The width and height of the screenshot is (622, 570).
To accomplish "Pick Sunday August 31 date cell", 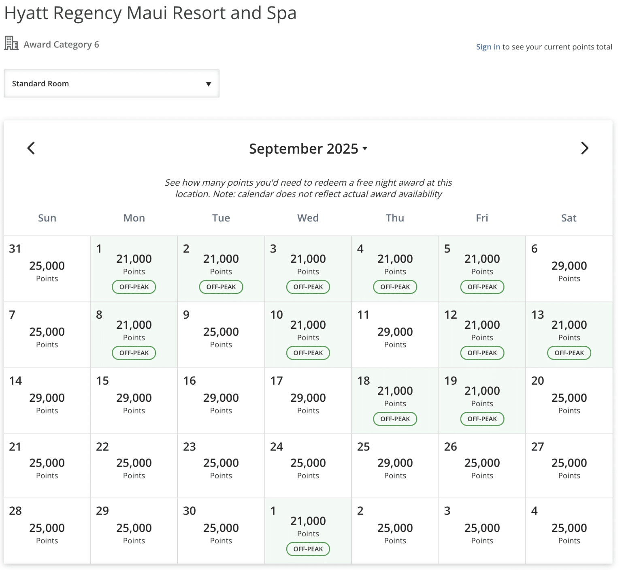I will coord(47,268).
